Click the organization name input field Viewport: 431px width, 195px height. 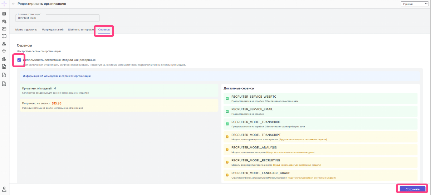(57, 18)
